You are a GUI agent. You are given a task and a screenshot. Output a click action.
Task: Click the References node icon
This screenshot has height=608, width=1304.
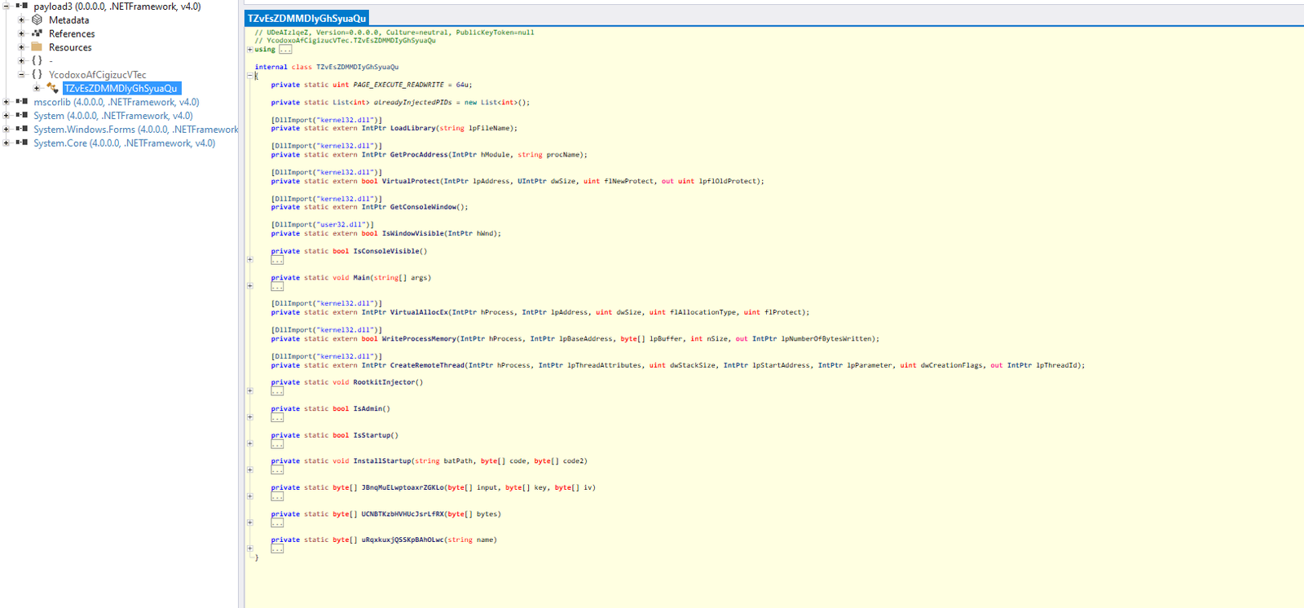tap(37, 33)
